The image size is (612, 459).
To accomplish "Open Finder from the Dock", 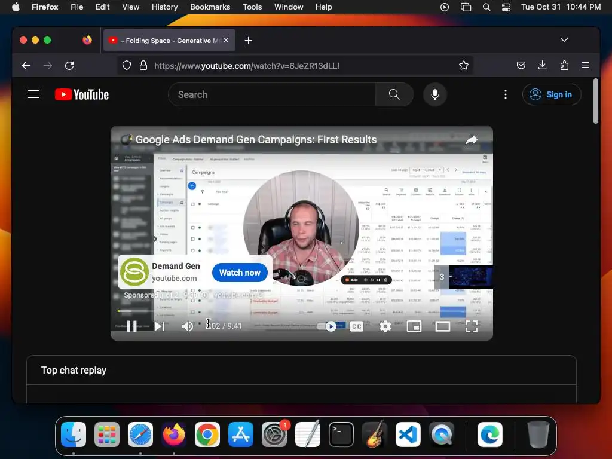I will (x=74, y=434).
